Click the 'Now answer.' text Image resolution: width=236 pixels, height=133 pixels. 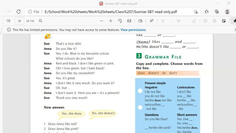tap(54, 108)
